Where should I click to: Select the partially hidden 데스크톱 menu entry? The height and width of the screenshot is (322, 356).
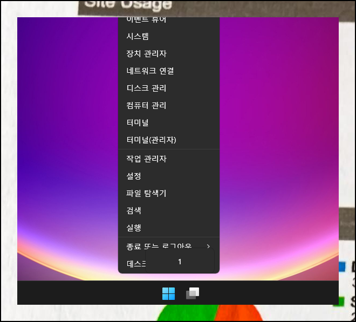click(136, 264)
